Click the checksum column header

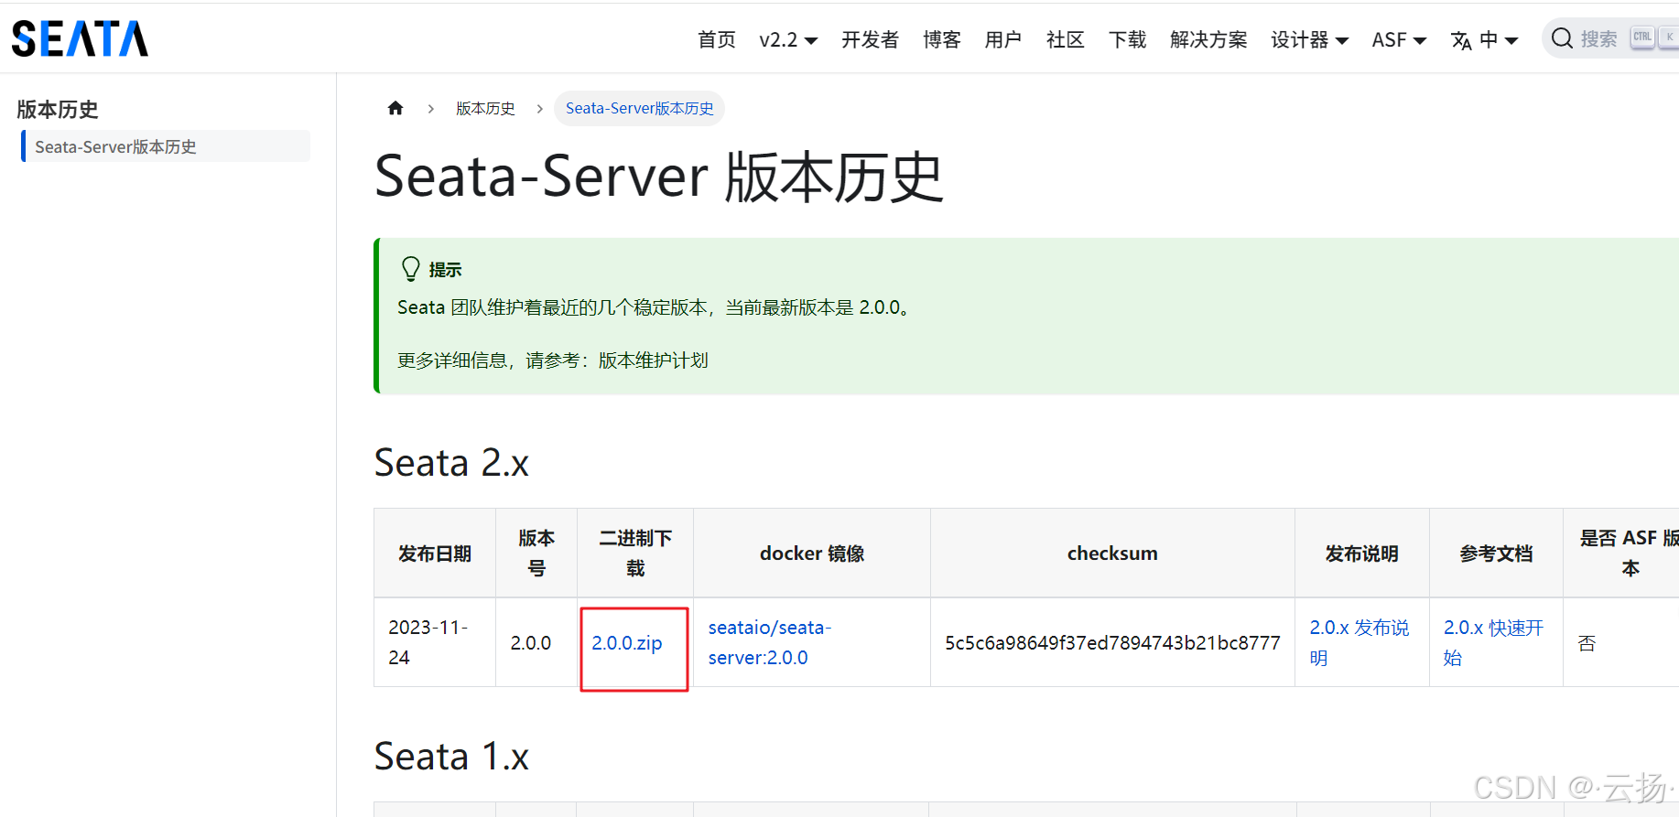[x=1112, y=554]
